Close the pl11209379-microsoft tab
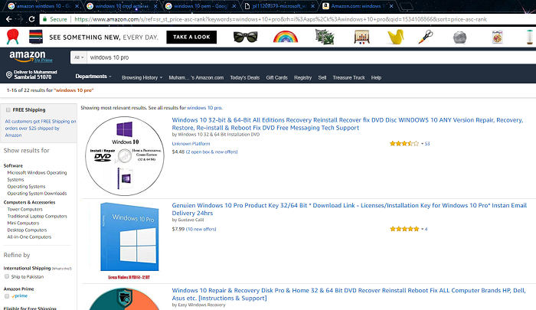Screen dimensions: 536x310 point(312,6)
